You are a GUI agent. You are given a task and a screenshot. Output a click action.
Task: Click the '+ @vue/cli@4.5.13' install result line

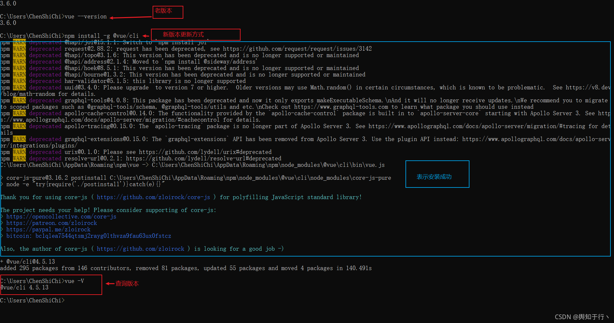tap(27, 262)
